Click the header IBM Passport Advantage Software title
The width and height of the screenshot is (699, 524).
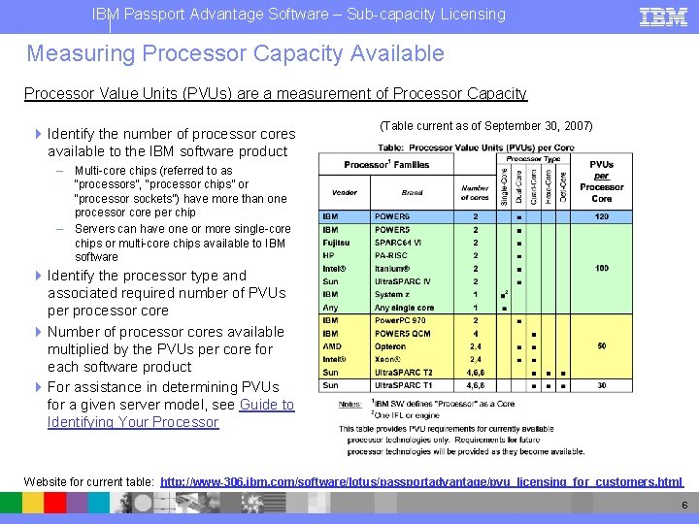(299, 15)
